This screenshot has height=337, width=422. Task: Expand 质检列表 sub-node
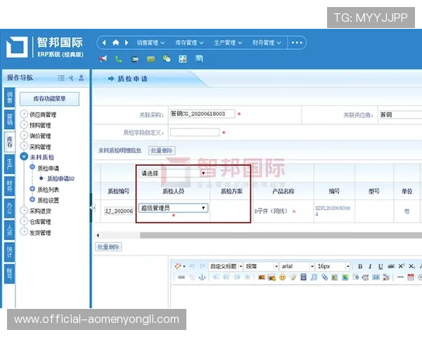(x=32, y=189)
